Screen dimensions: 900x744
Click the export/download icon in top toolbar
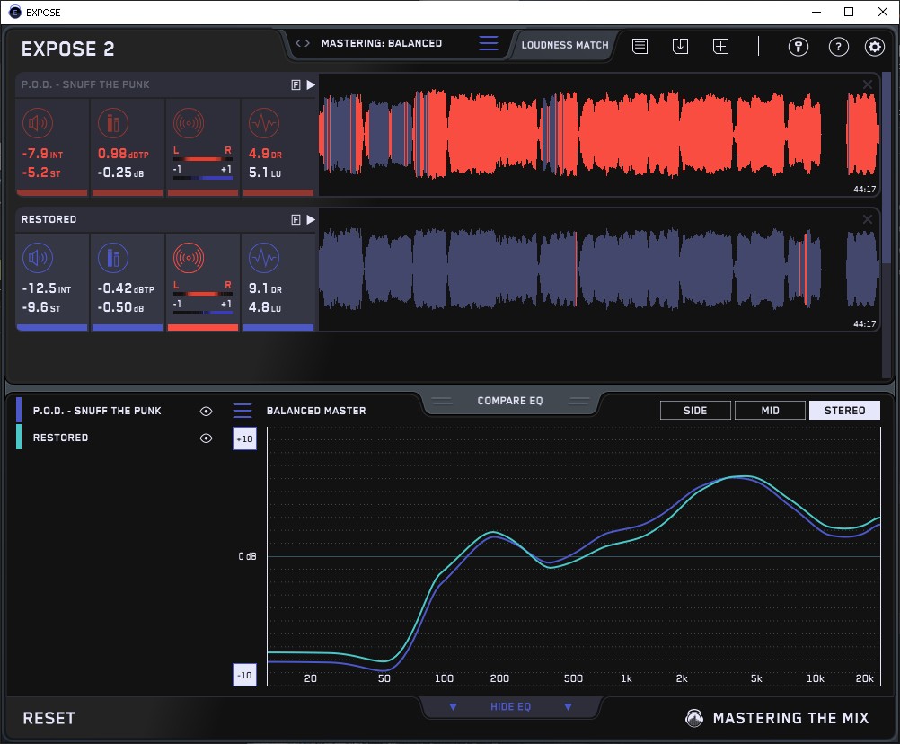point(680,46)
